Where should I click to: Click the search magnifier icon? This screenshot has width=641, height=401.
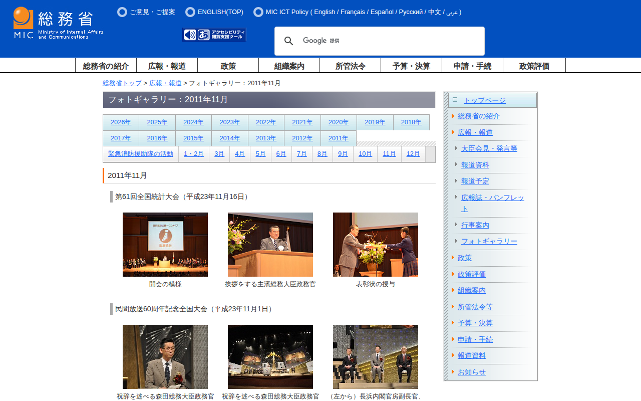click(289, 41)
